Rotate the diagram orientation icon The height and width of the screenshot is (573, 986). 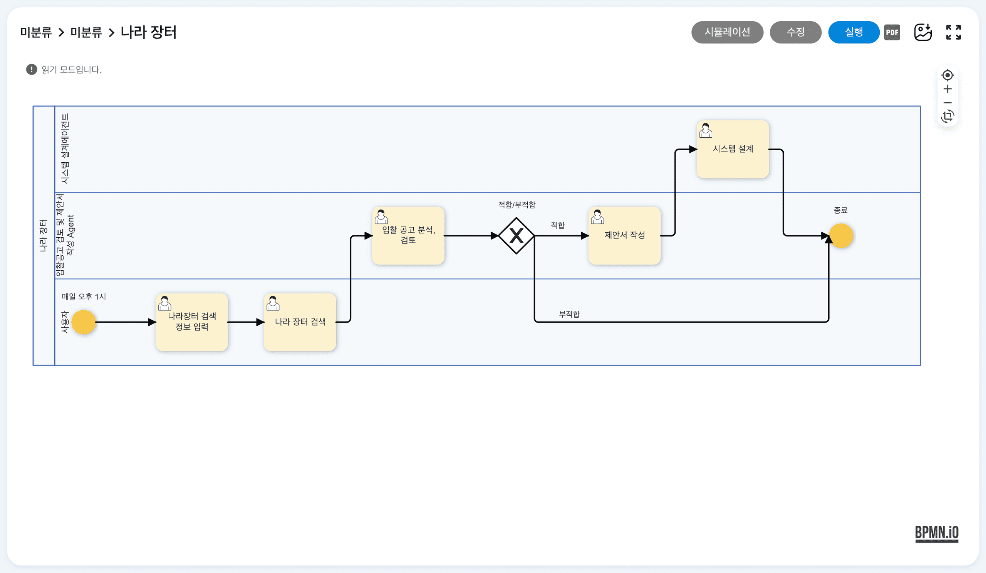click(x=947, y=117)
